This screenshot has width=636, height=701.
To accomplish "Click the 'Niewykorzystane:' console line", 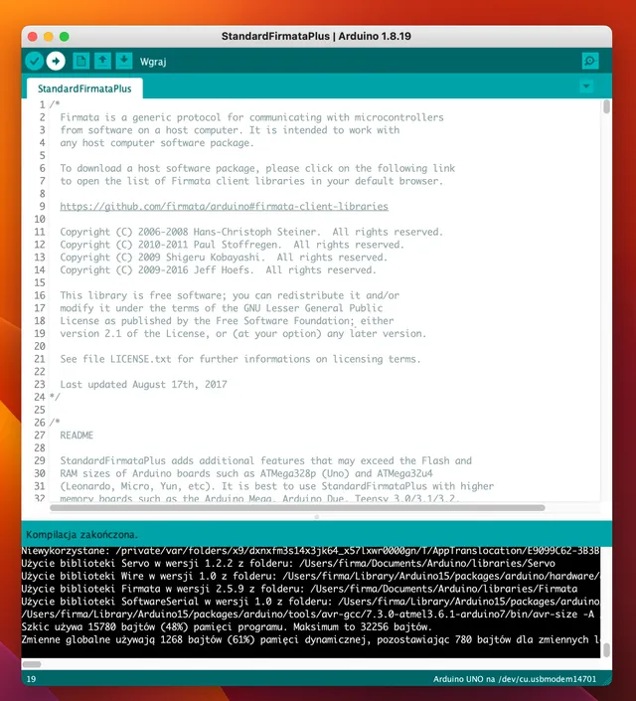I will coord(311,551).
